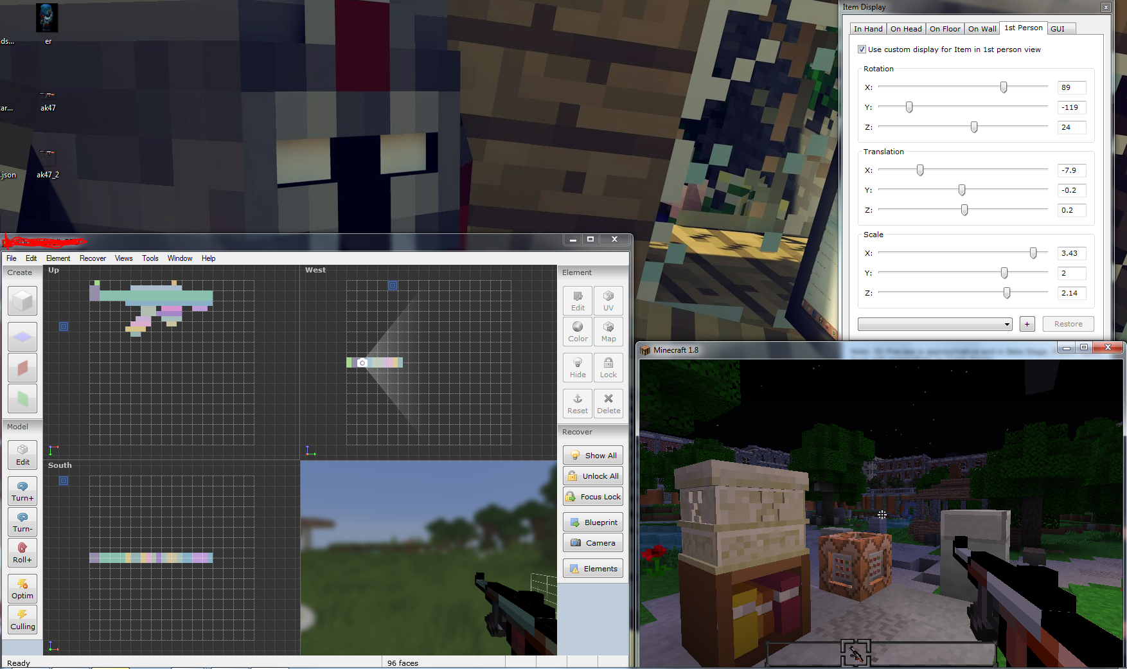Select the red plane create tool
Viewport: 1127px width, 669px height.
click(x=22, y=368)
